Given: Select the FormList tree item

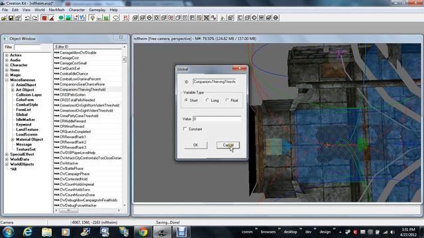Looking at the screenshot, I should pos(23,110).
